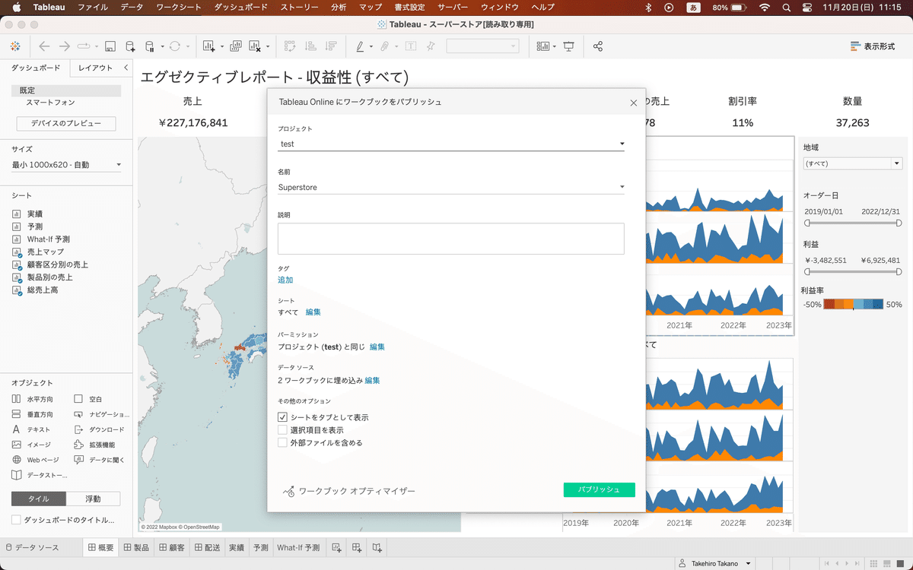This screenshot has width=913, height=570.
Task: Select the イメージ image object
Action: pyautogui.click(x=31, y=445)
